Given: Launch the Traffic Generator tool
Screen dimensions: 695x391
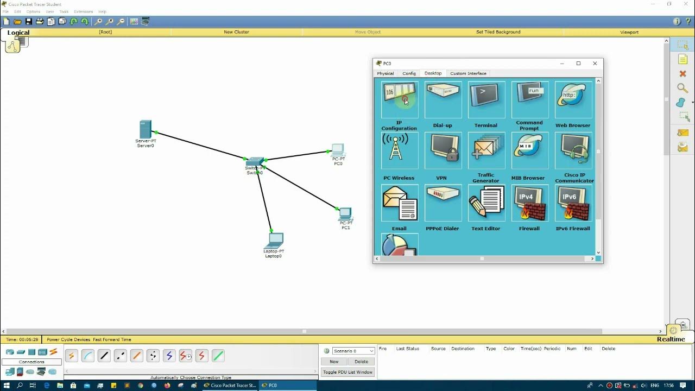Looking at the screenshot, I should coord(486,151).
